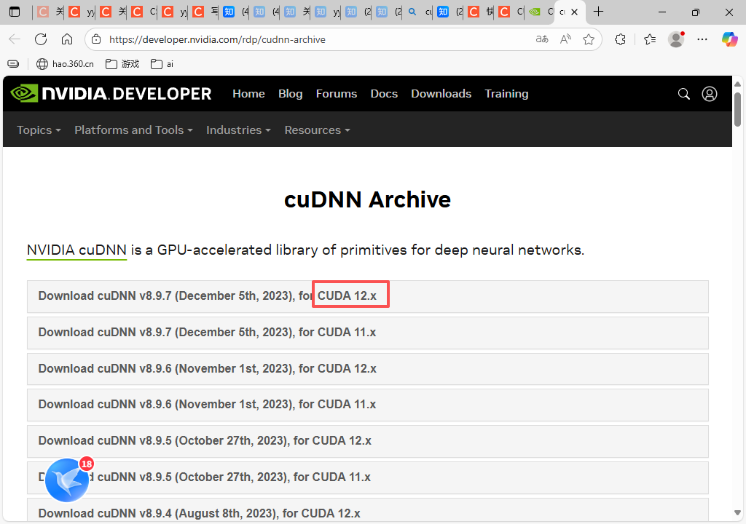Open the 游戏 bookmarks folder
Screen dimensions: 746x524
point(122,64)
